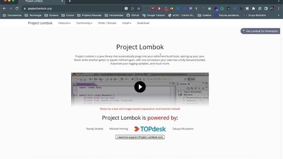Click sponsor name Randy Strobel
The image size is (283, 159).
pos(95,129)
